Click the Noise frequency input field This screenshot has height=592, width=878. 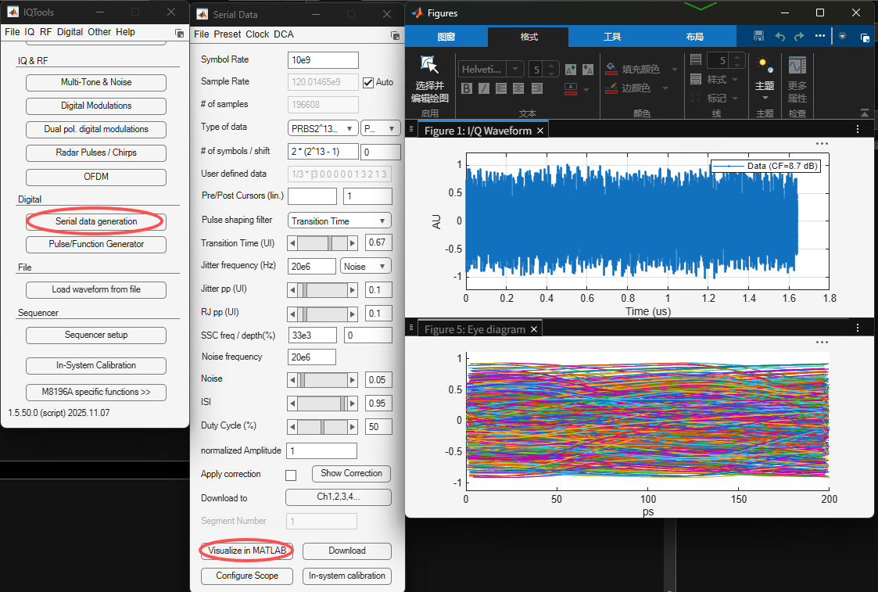(x=312, y=357)
